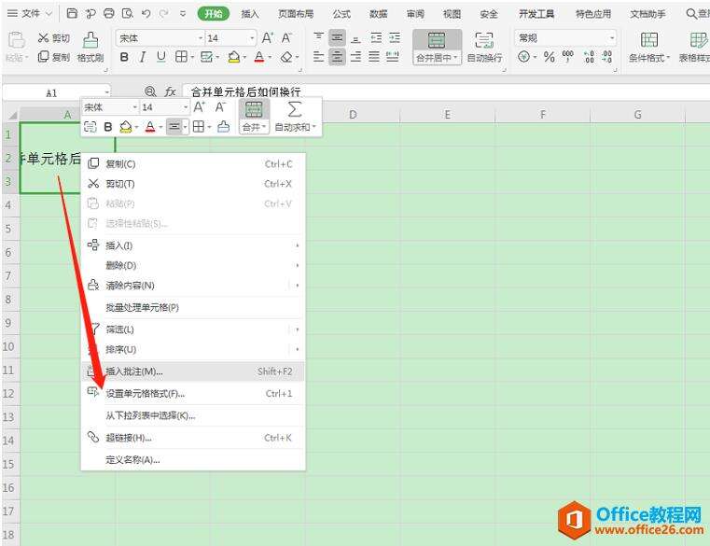This screenshot has width=710, height=546.
Task: Click the Format Painter icon in ribbon
Action: click(x=90, y=40)
